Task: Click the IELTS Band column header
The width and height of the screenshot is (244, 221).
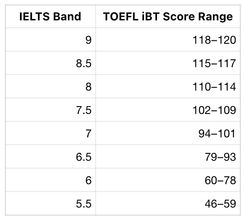Action: pos(51,16)
